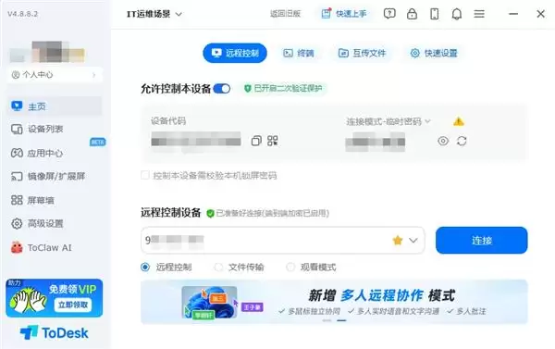555x349 pixels.
Task: Open the hamburger menu
Action: [x=479, y=14]
